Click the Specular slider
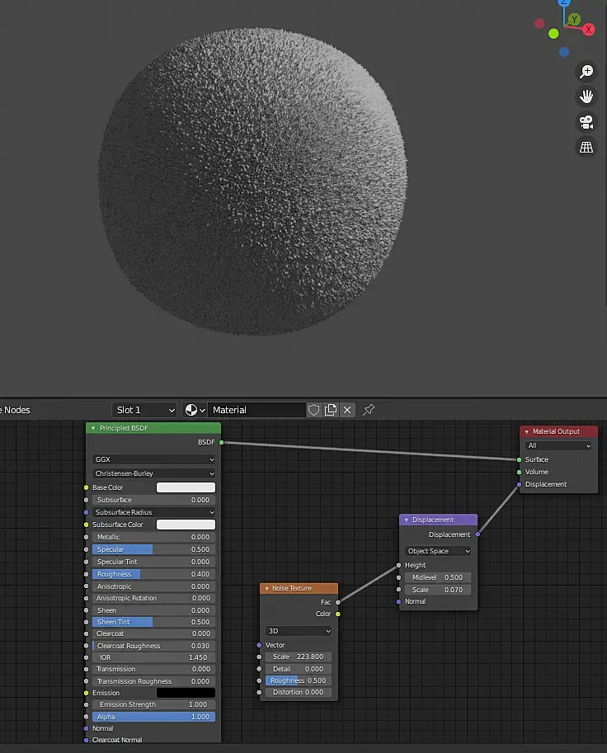 (x=153, y=549)
